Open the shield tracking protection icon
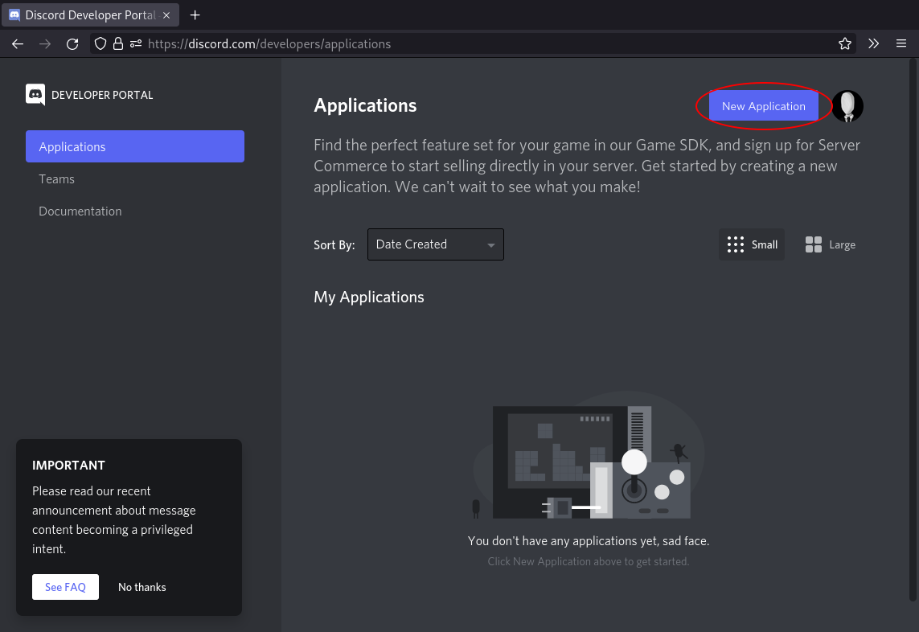 point(101,44)
